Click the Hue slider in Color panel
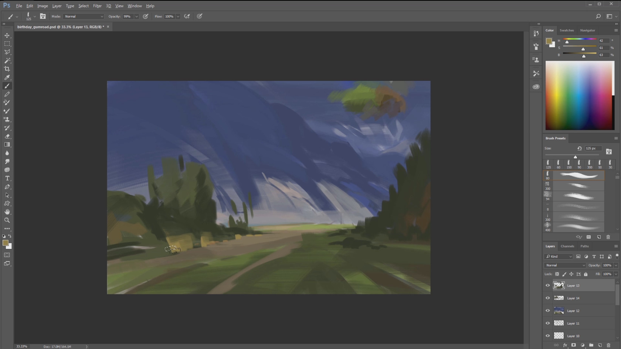The width and height of the screenshot is (621, 349). click(x=579, y=39)
